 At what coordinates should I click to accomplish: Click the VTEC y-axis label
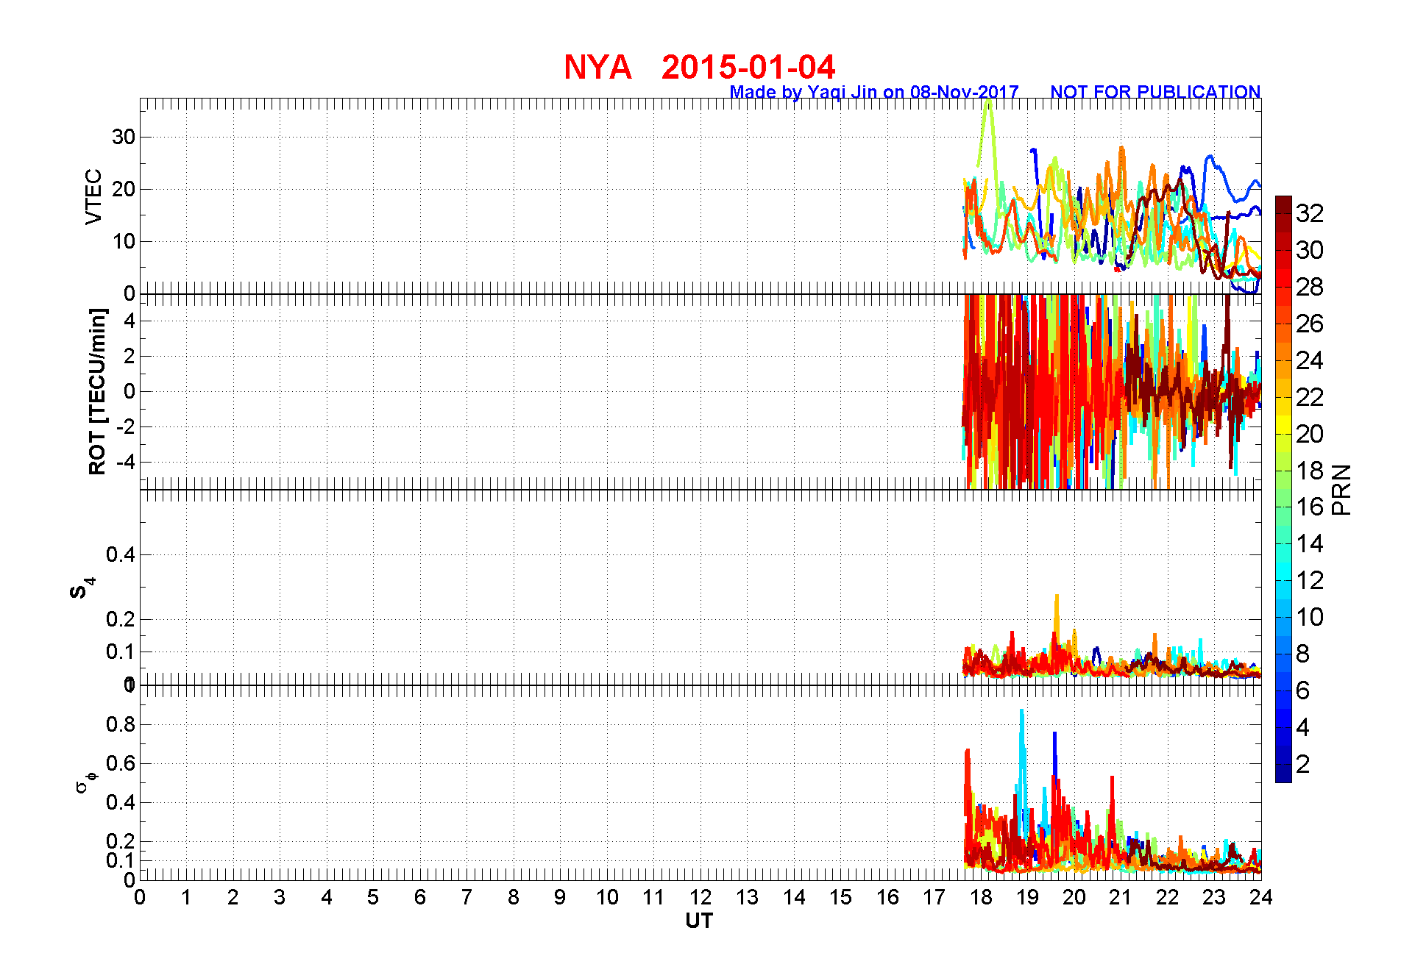93,196
